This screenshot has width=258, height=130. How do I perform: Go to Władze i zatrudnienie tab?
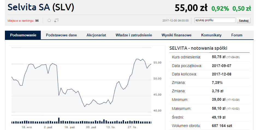pos(134,35)
